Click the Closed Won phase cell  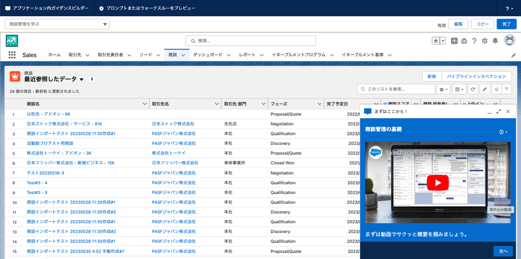point(282,163)
